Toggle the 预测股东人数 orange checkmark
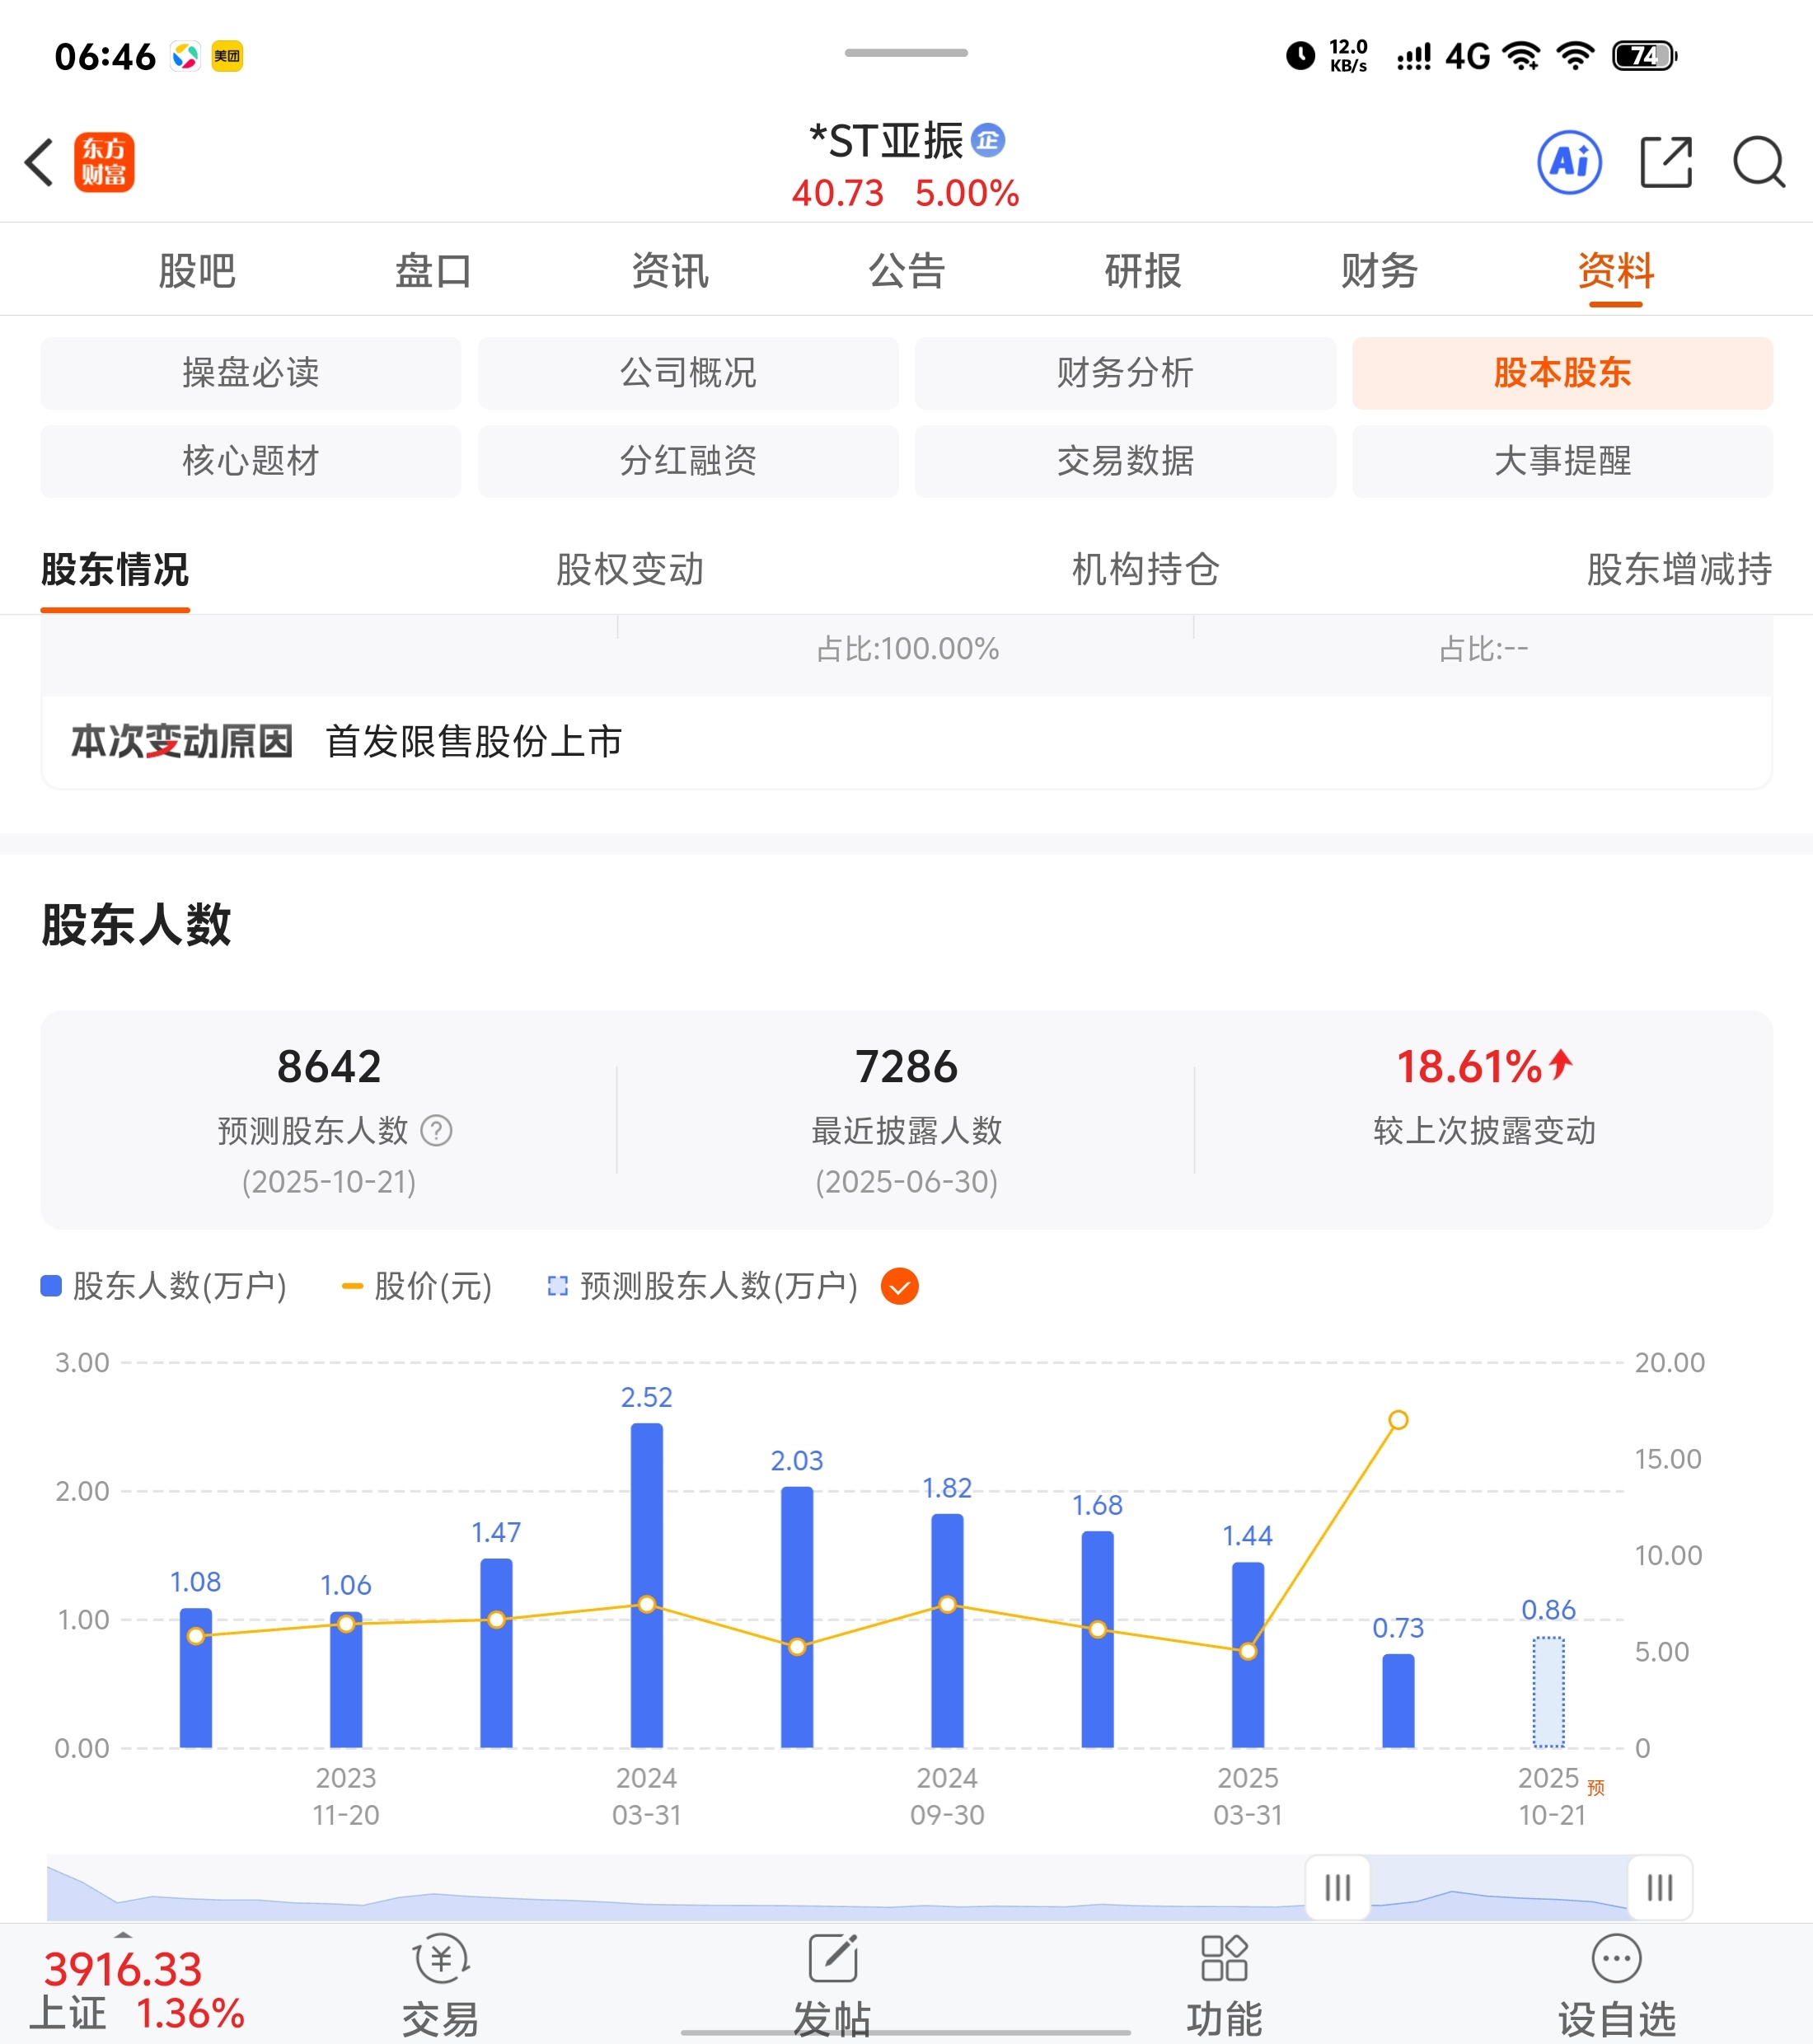This screenshot has height=2044, width=1813. tap(899, 1287)
